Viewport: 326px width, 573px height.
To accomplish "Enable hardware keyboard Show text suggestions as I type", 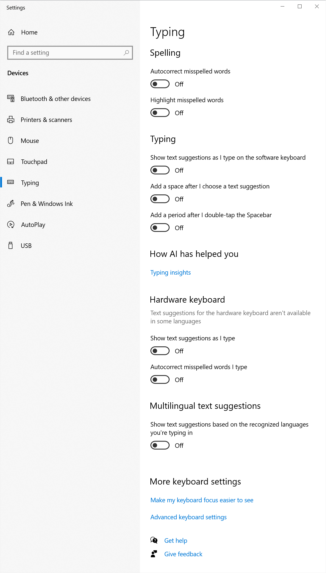I will [160, 351].
